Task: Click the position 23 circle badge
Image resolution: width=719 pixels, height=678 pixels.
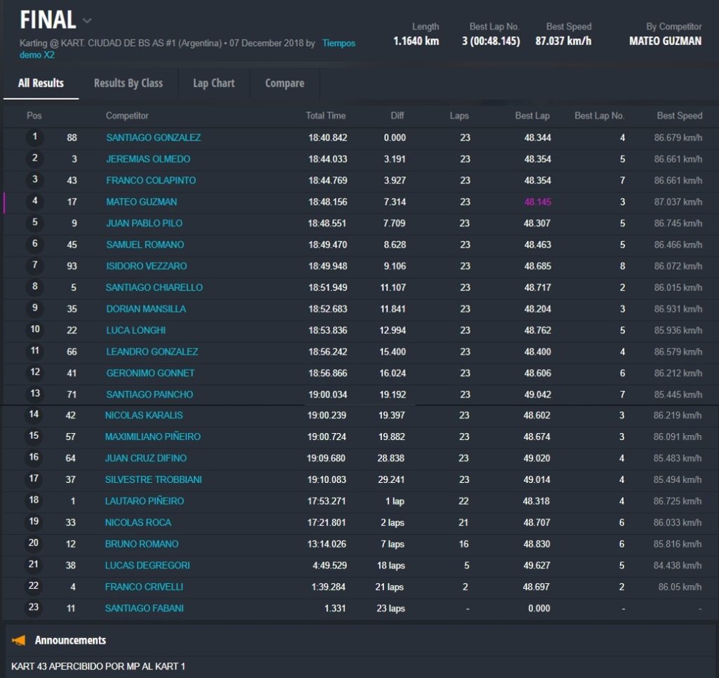Action: point(34,608)
